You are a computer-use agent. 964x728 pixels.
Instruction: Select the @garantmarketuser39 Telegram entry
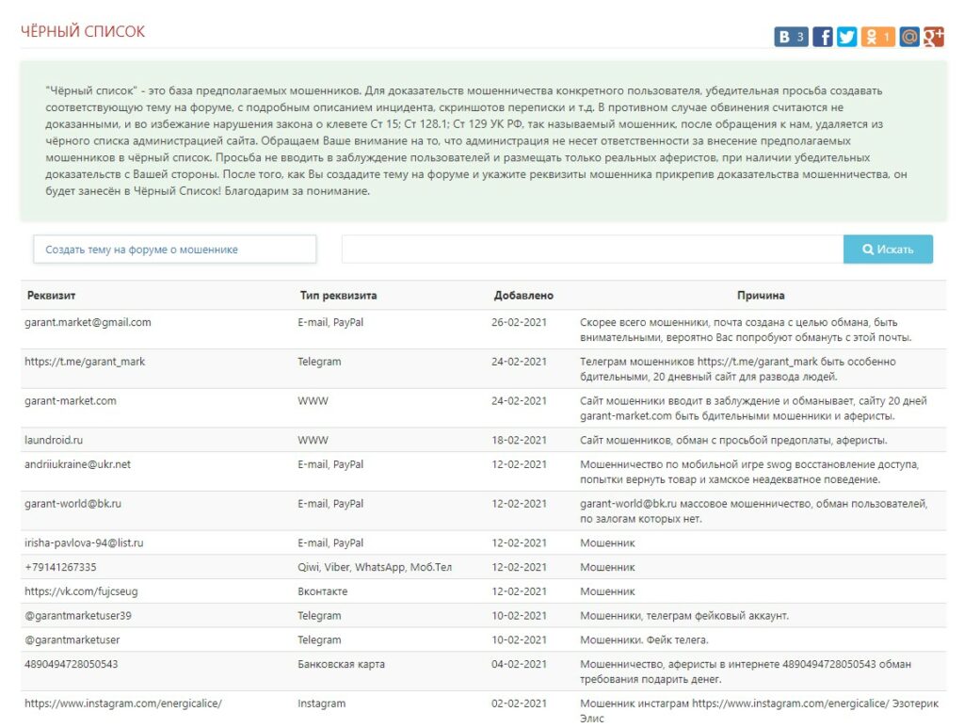78,616
